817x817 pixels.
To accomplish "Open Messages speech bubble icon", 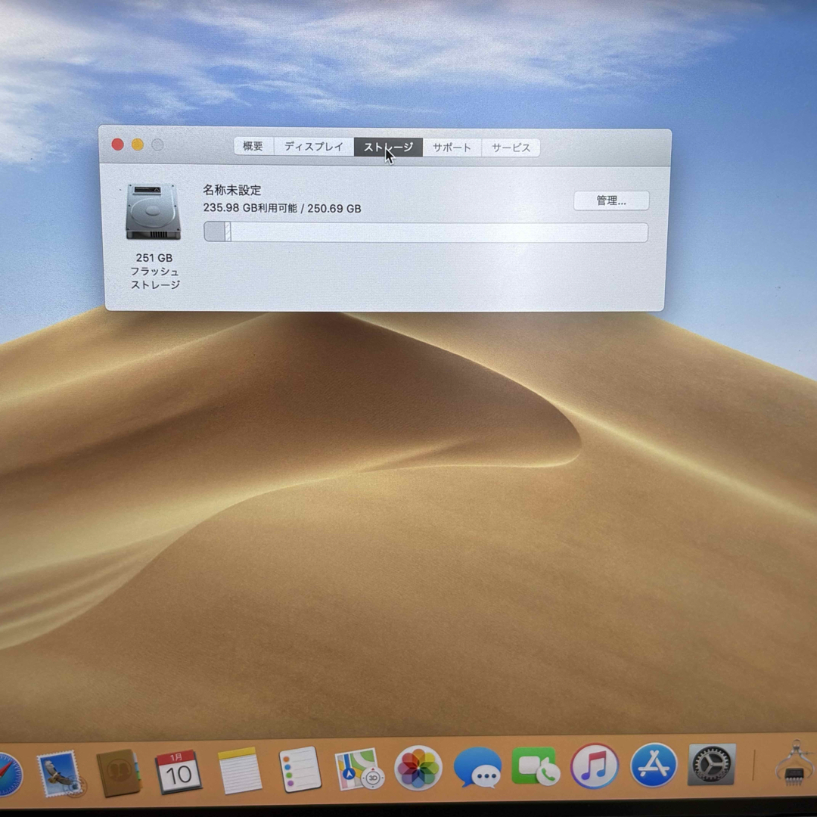I will [x=478, y=768].
